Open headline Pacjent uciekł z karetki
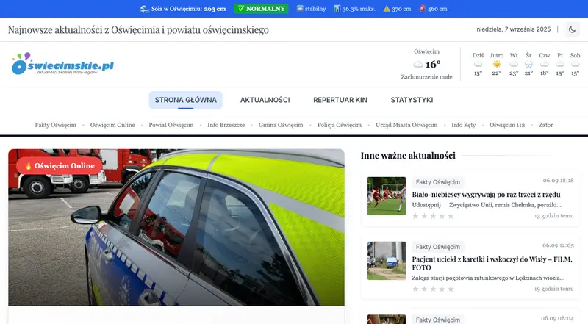 click(492, 263)
